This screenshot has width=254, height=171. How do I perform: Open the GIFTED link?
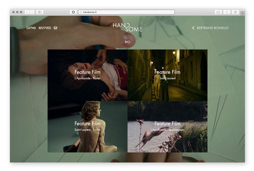pyautogui.click(x=31, y=28)
